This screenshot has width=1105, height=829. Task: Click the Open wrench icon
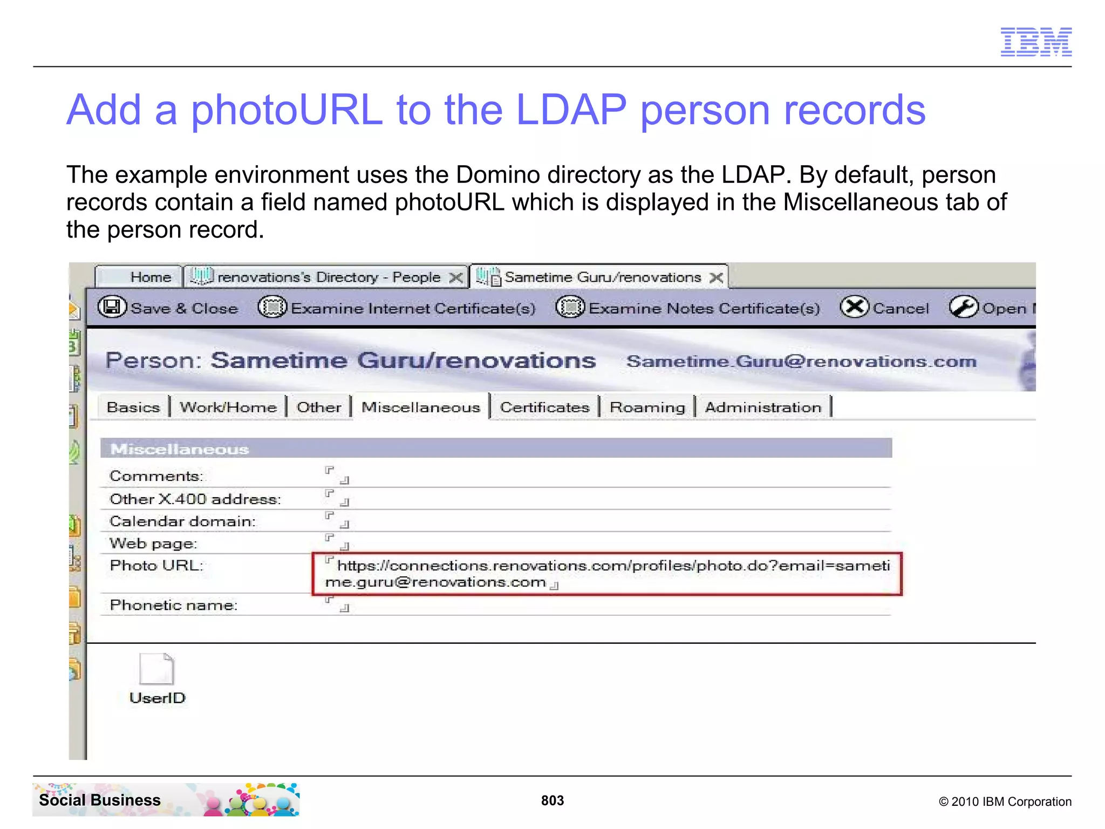[x=964, y=308]
